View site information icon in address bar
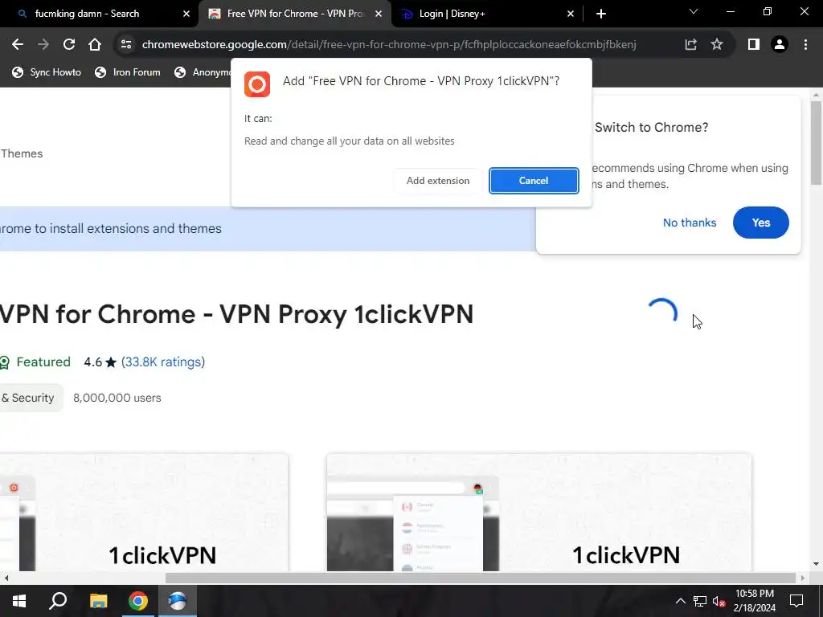This screenshot has width=823, height=617. pos(126,45)
